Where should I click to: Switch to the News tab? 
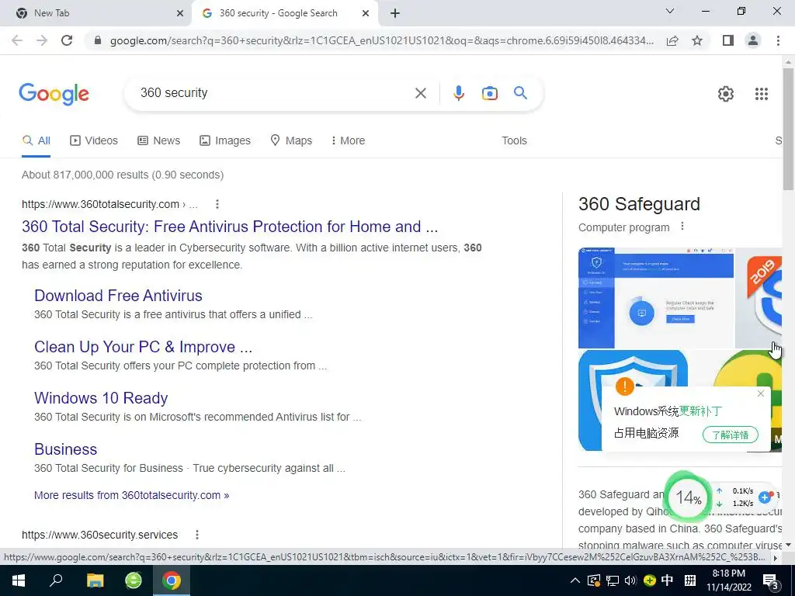point(158,140)
